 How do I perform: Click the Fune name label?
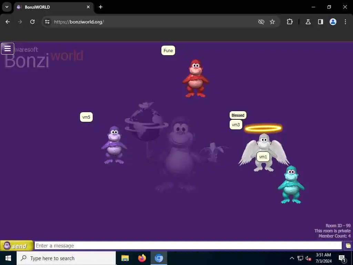(x=168, y=50)
